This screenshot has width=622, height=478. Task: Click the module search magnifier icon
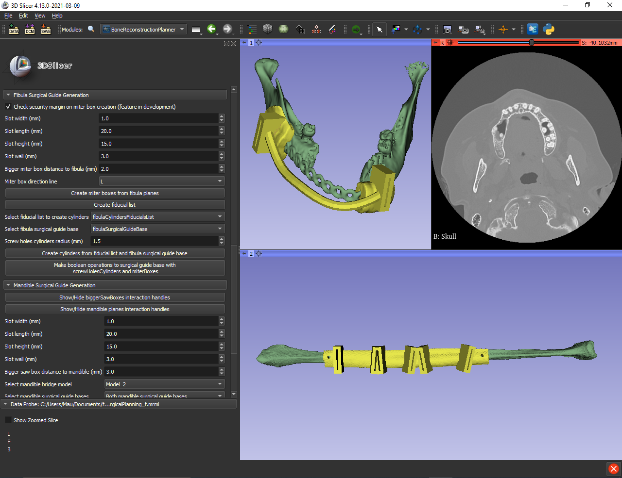[x=91, y=29]
